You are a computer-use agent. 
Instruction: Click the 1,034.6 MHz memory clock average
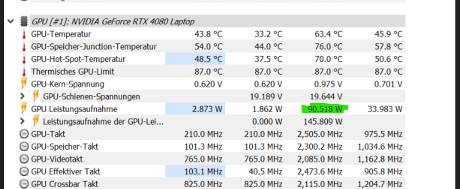tap(380, 146)
